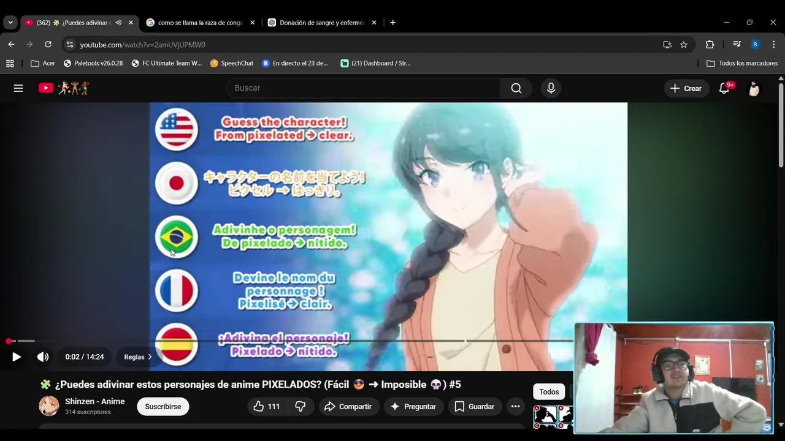Open the media controls icon
The width and height of the screenshot is (785, 441).
pos(737,45)
